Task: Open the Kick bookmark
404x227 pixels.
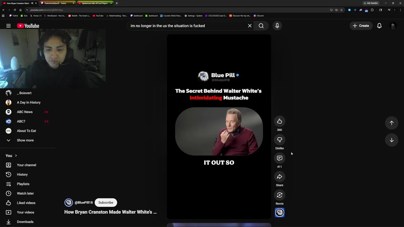Action: pyautogui.click(x=24, y=16)
